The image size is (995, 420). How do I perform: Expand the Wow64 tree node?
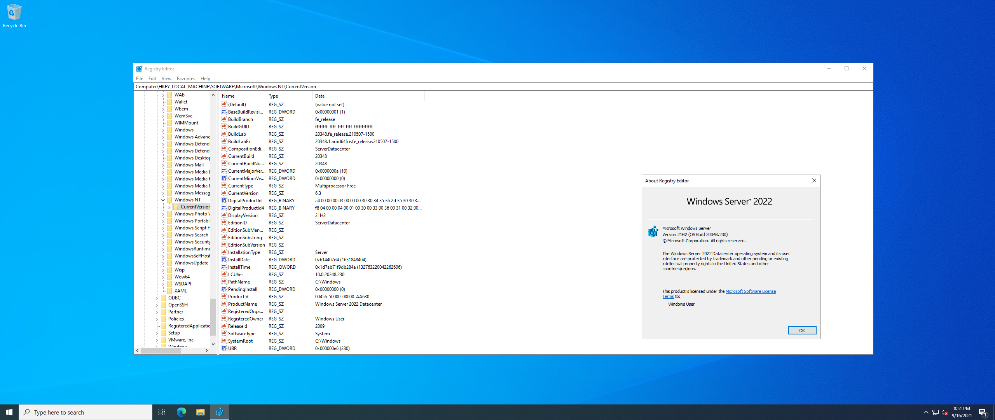(163, 277)
